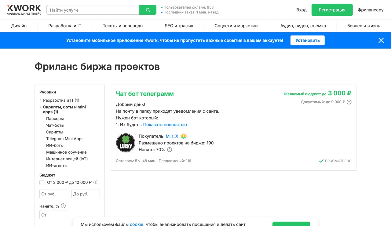This screenshot has width=391, height=226.
Task: Open the LUCKY buyer avatar
Action: pos(126,143)
